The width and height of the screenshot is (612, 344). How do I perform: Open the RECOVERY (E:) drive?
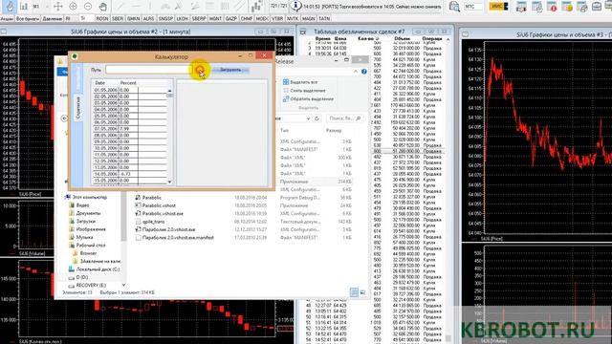coord(87,286)
